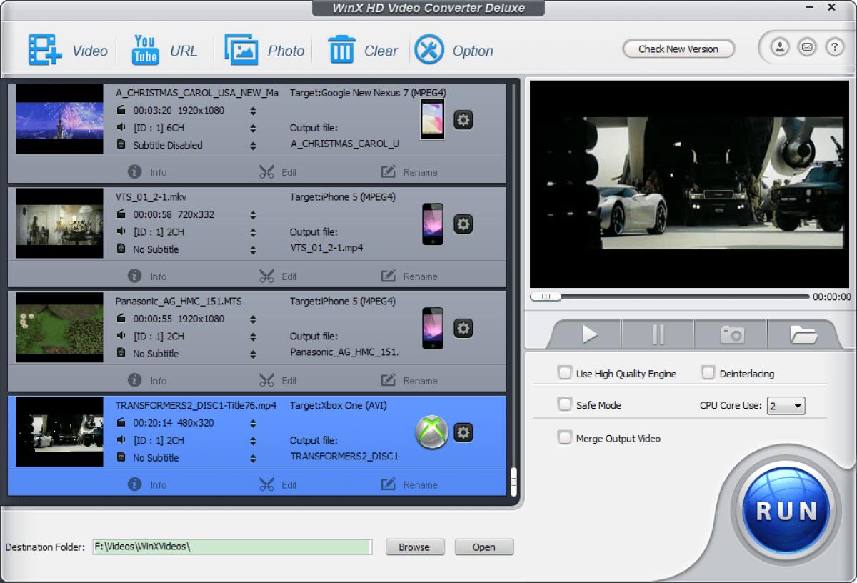This screenshot has height=583, width=857.
Task: Click Browse to choose destination folder
Action: tap(414, 547)
